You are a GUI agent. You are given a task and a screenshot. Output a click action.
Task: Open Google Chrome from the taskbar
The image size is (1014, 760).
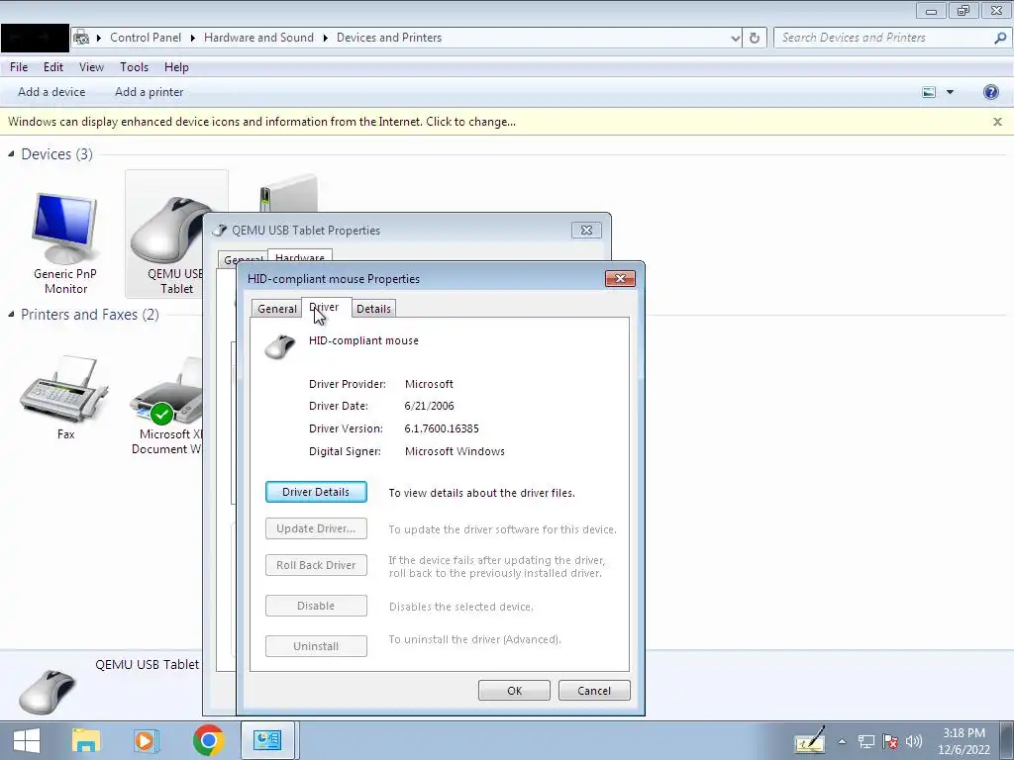click(x=208, y=740)
